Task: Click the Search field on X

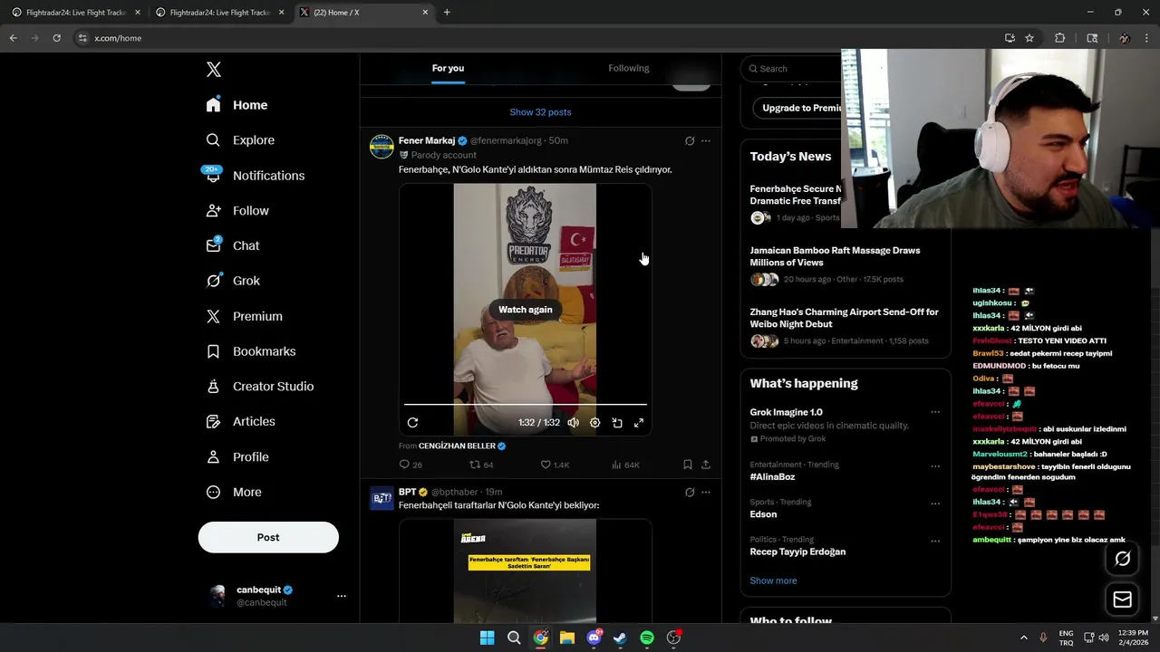Action: click(793, 69)
